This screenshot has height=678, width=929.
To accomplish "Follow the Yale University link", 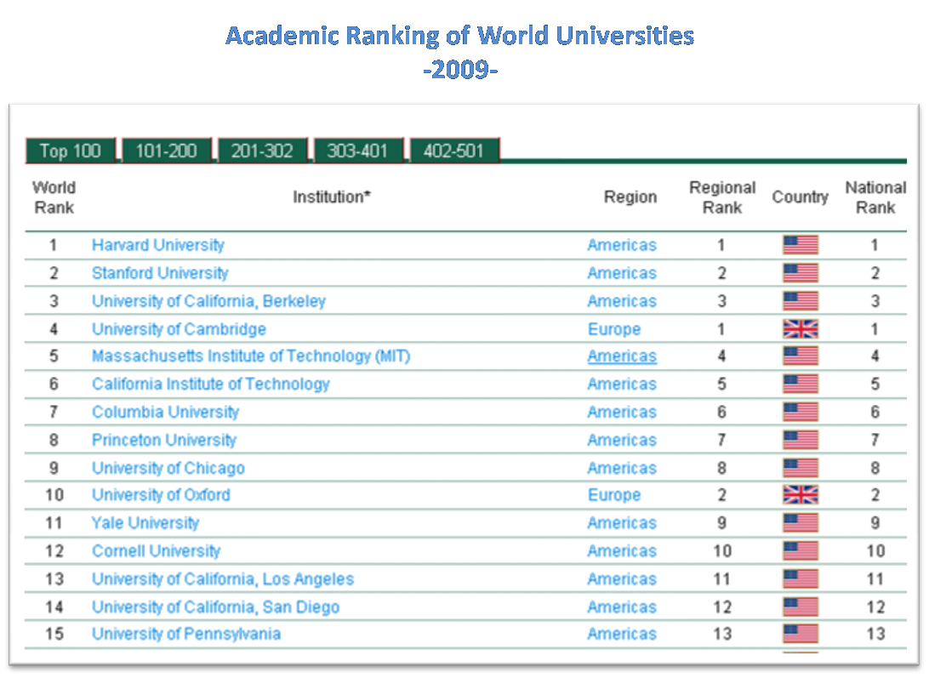I will coord(145,522).
